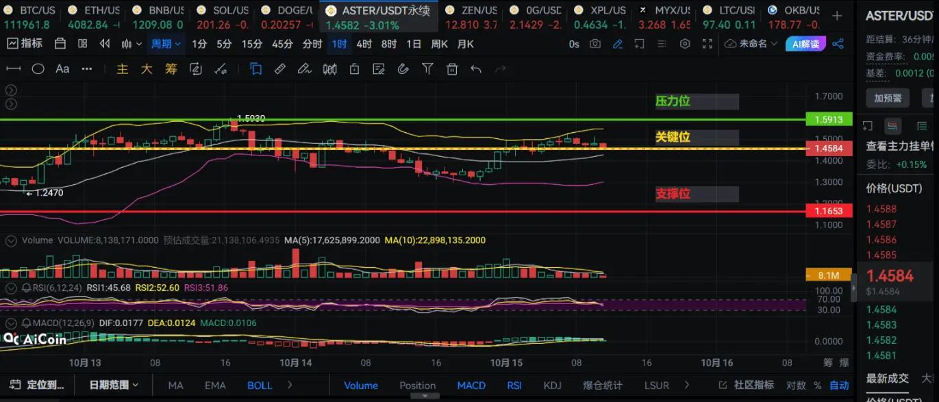Enable the EMA overlay indicator
Screen dimensions: 939x402
[215, 385]
